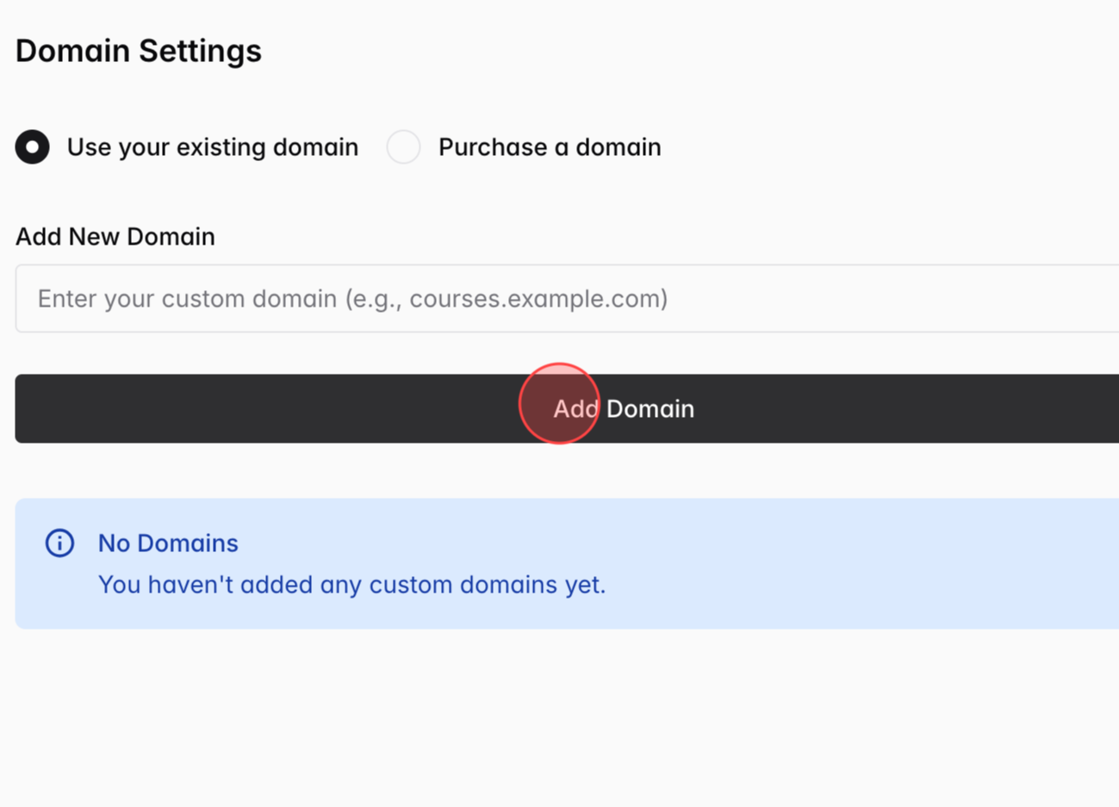Image resolution: width=1119 pixels, height=807 pixels.
Task: Click the Add New Domain section label
Action: pyautogui.click(x=115, y=236)
